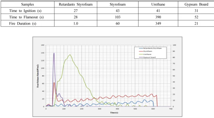Click the 700 tick on time axis

(171, 109)
